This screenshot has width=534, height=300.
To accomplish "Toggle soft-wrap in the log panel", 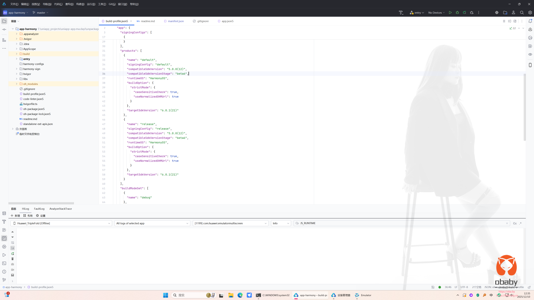I will click(12, 242).
